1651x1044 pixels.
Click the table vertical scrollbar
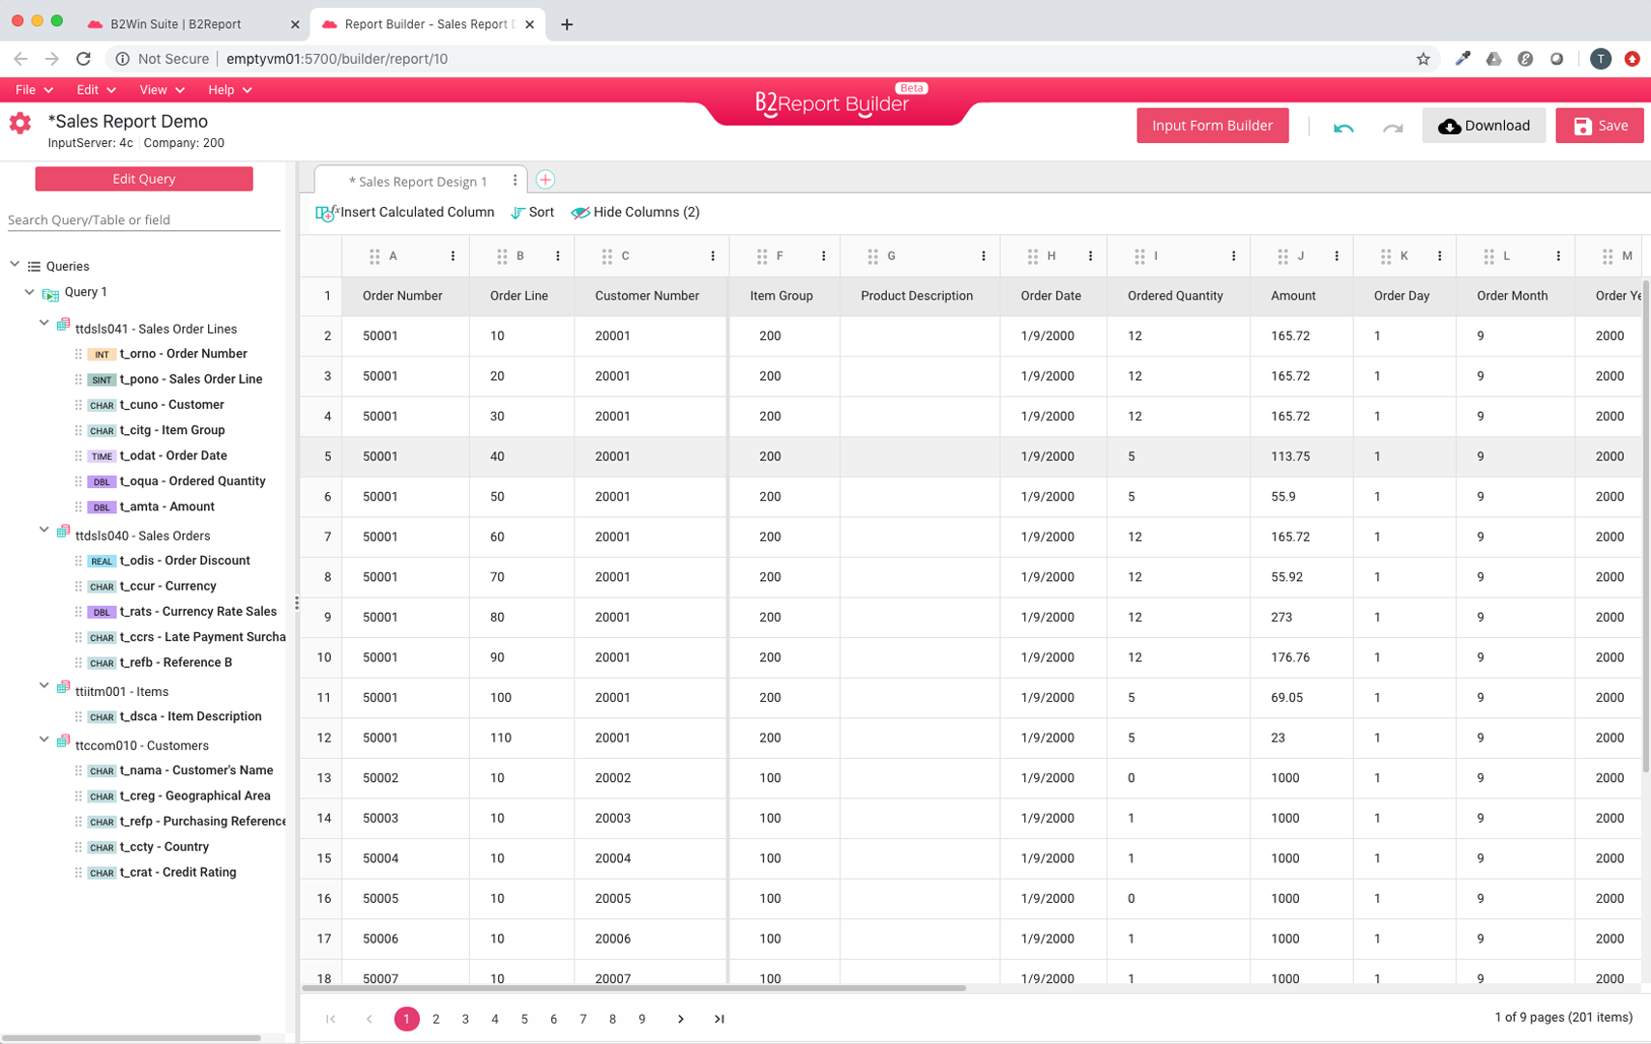pyautogui.click(x=1645, y=527)
